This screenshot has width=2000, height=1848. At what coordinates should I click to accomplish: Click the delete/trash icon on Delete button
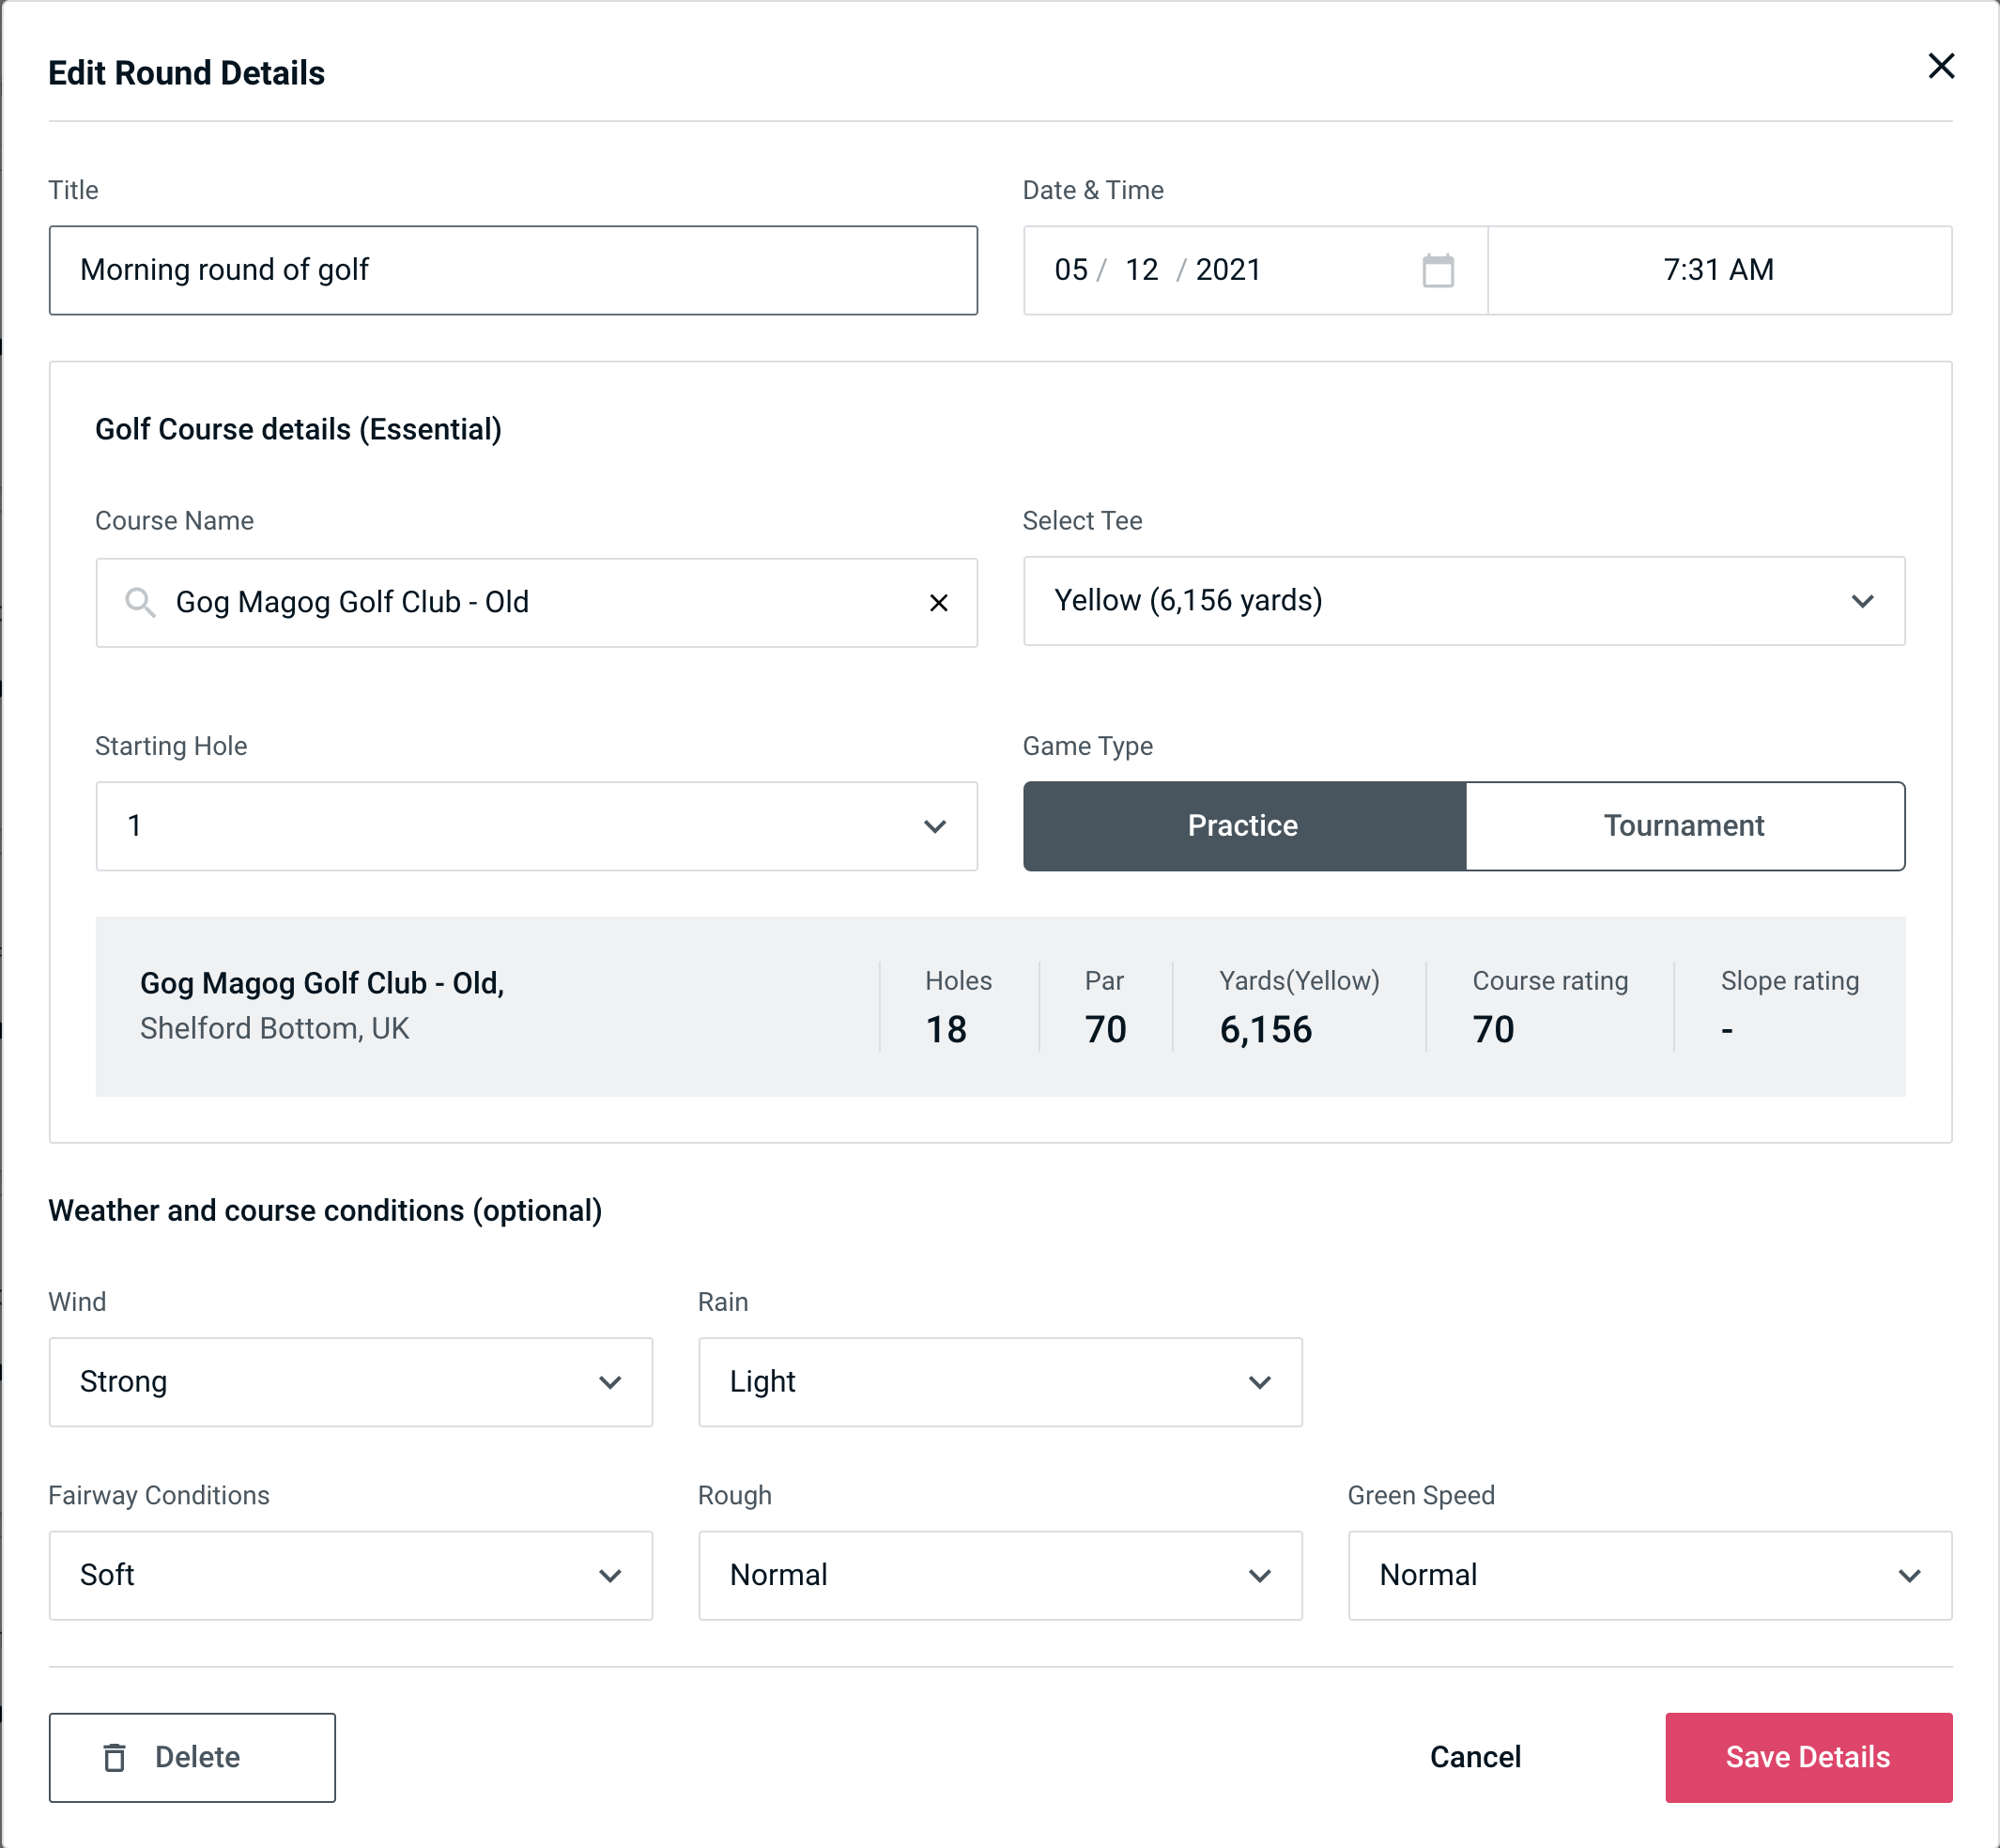(116, 1758)
